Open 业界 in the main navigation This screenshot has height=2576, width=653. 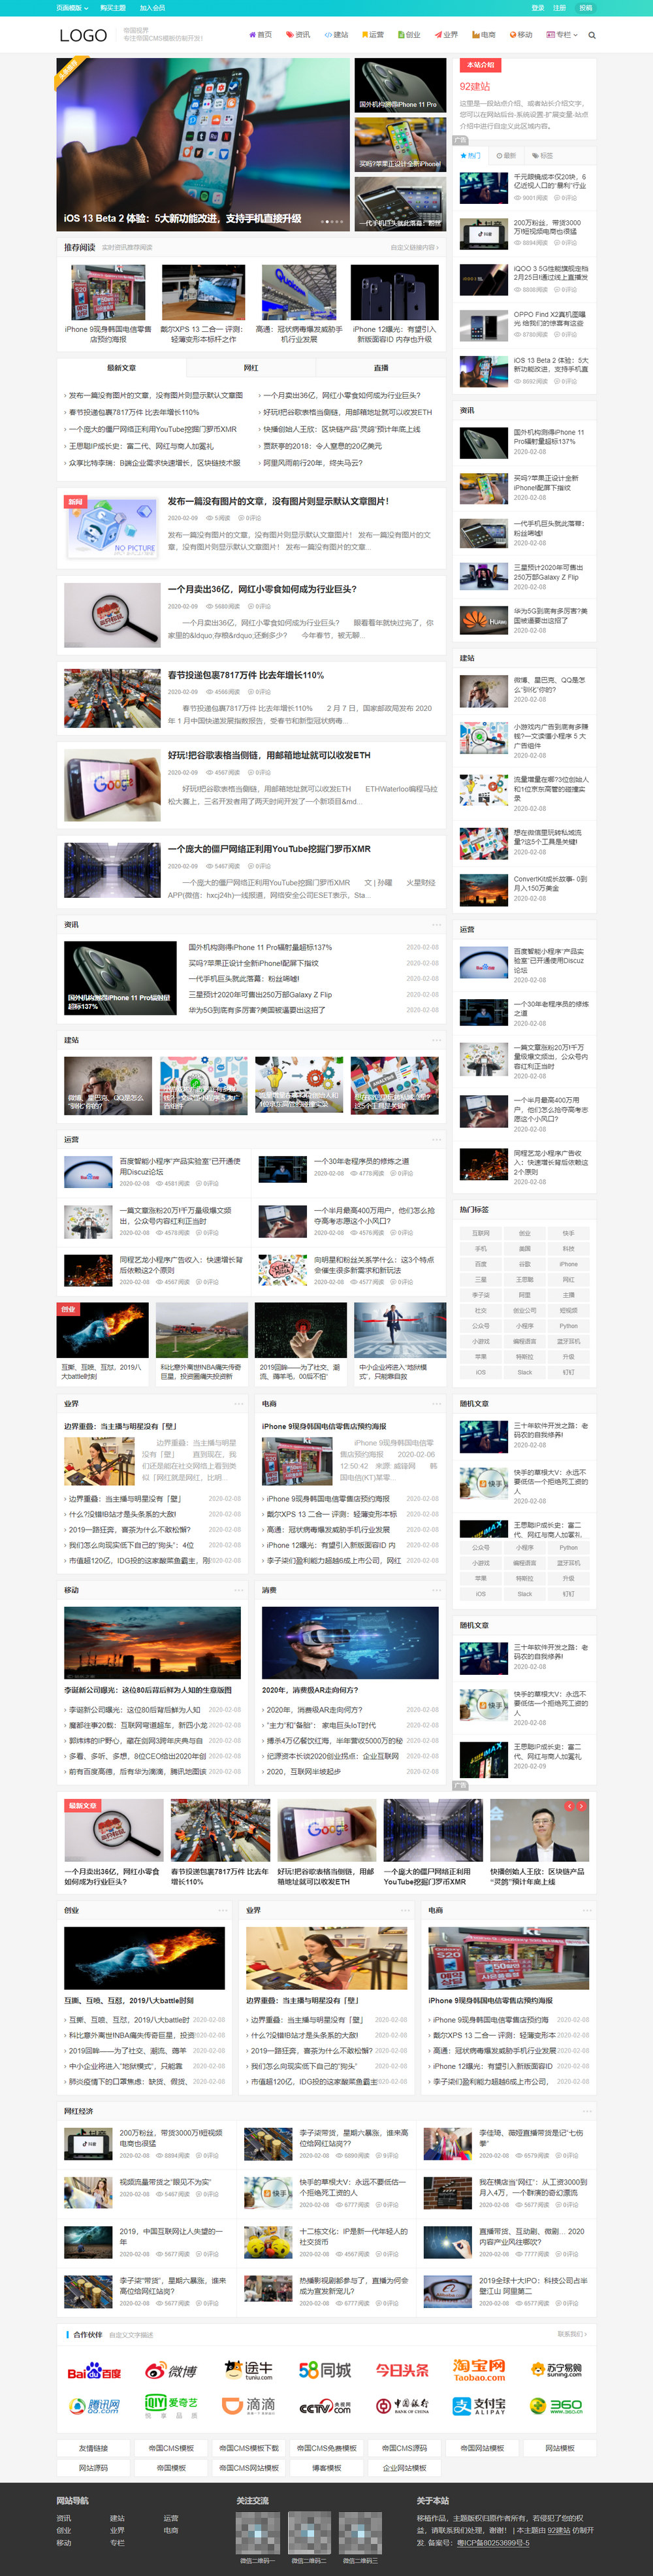[446, 35]
